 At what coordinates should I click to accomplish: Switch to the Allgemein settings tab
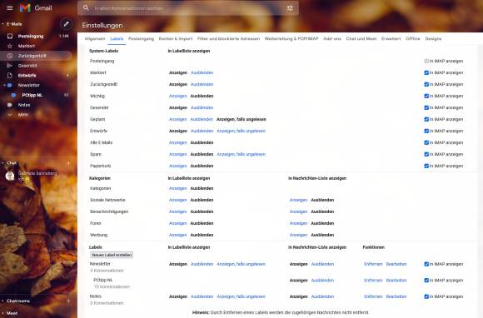click(x=95, y=39)
